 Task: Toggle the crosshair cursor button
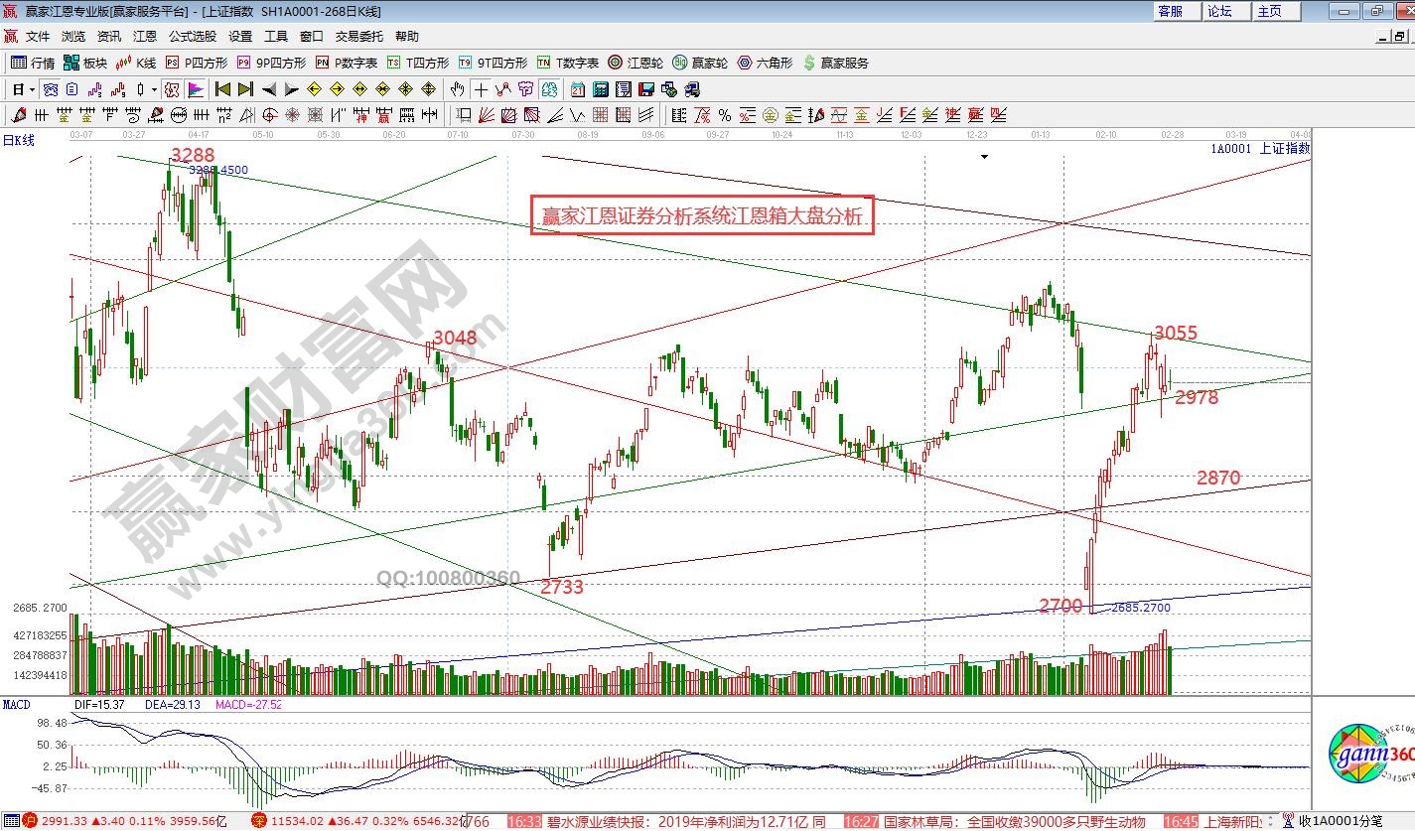click(480, 89)
